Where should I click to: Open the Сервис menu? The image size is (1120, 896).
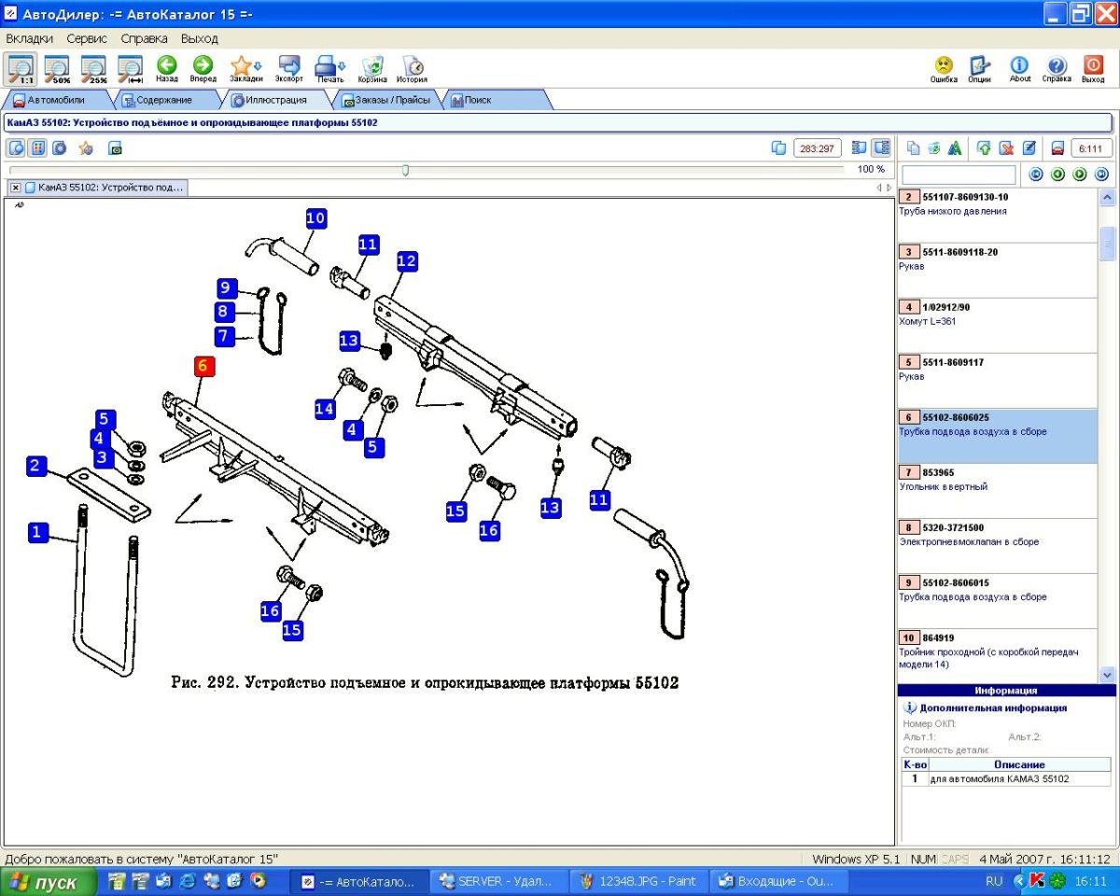[87, 38]
